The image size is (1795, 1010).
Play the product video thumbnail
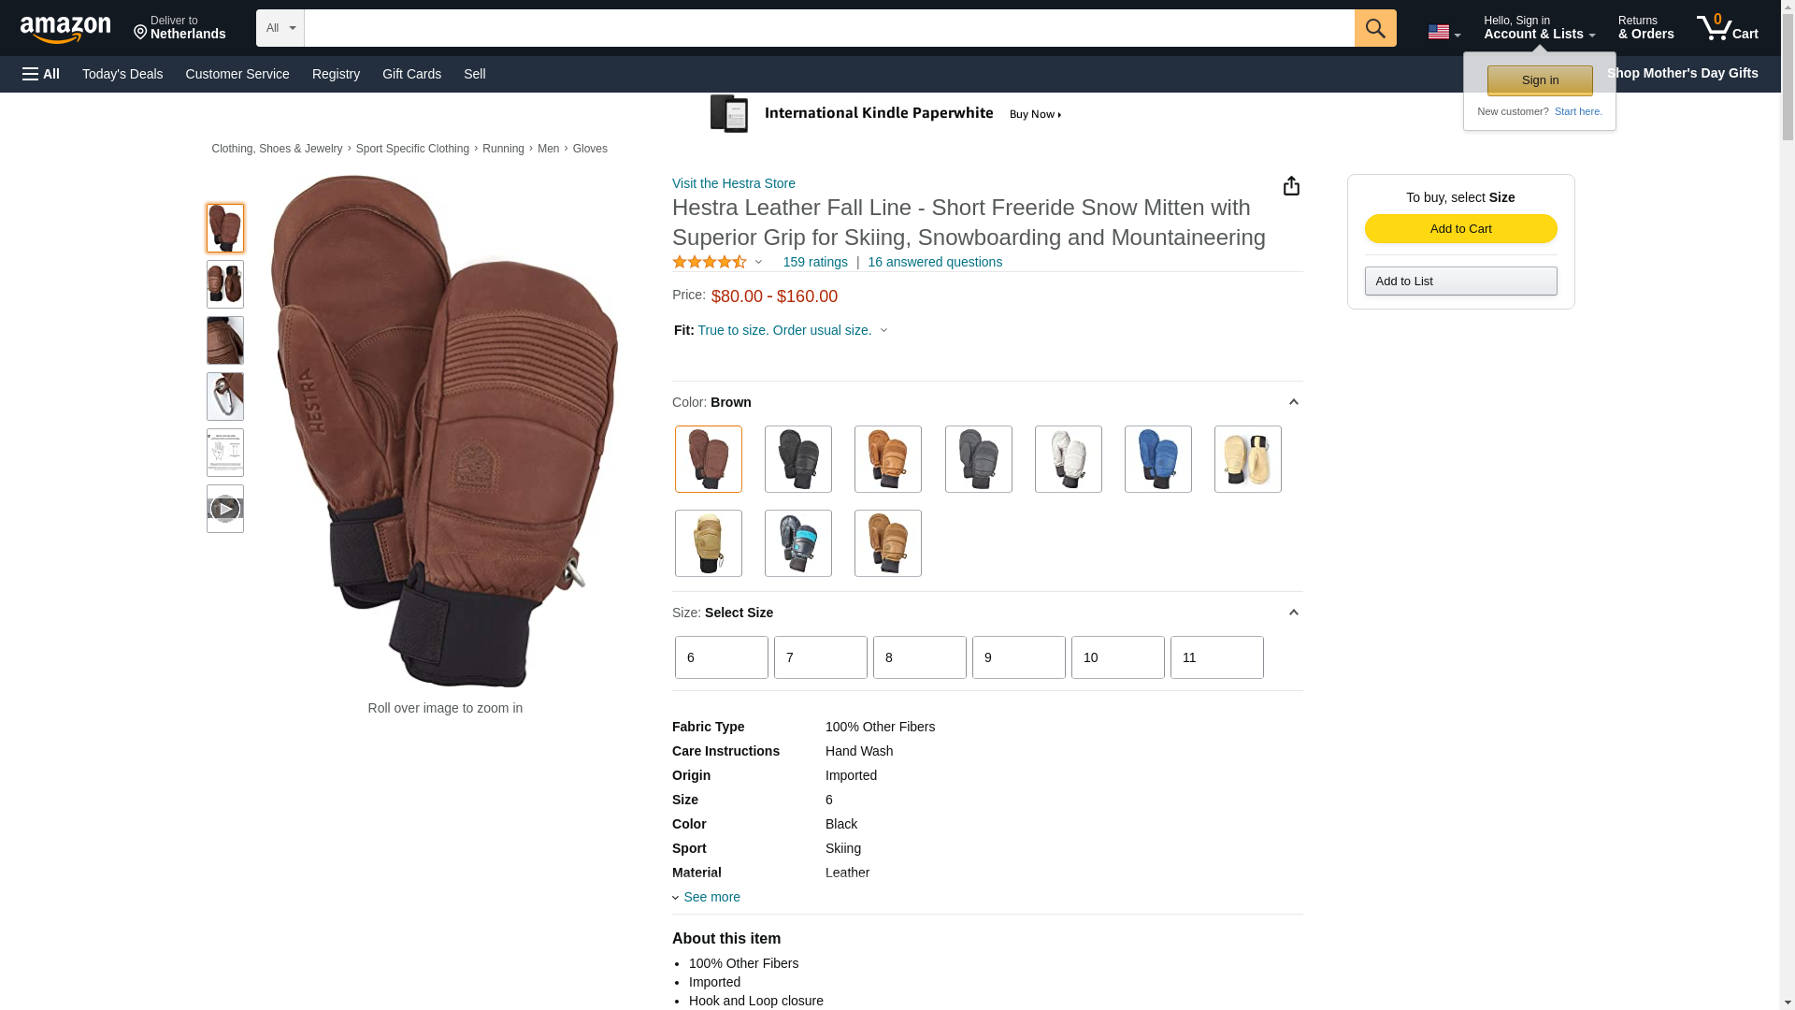(225, 509)
